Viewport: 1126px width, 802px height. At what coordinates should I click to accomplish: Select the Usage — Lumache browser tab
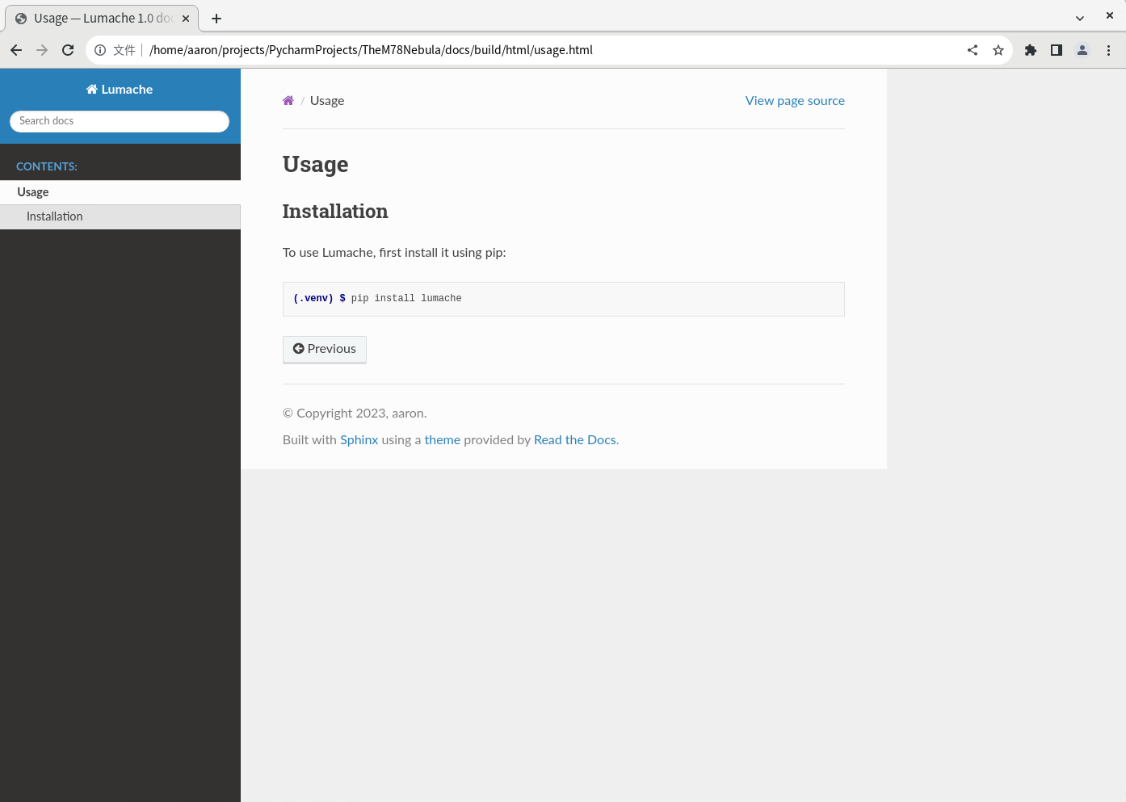click(x=102, y=19)
